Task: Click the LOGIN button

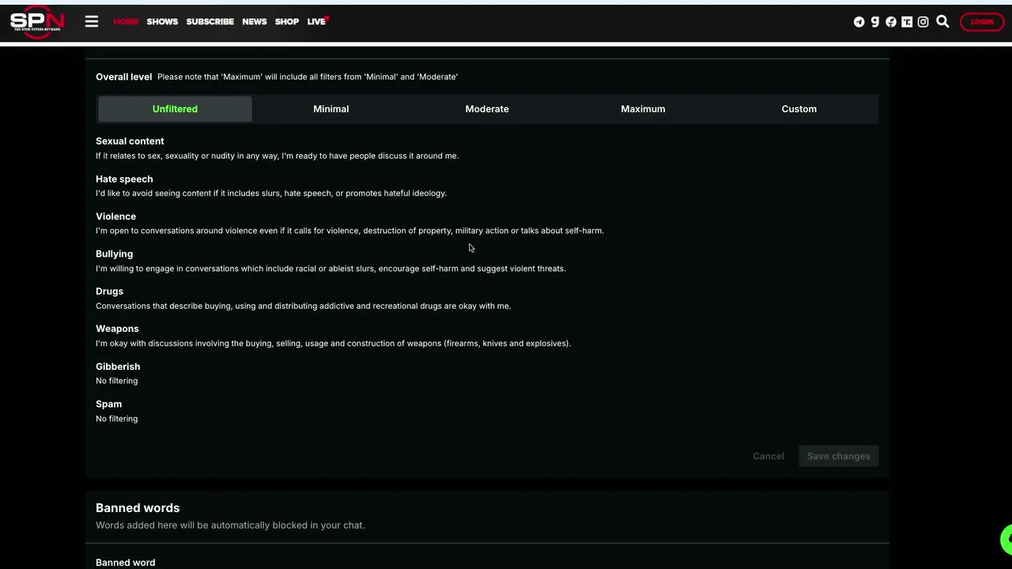Action: [982, 22]
